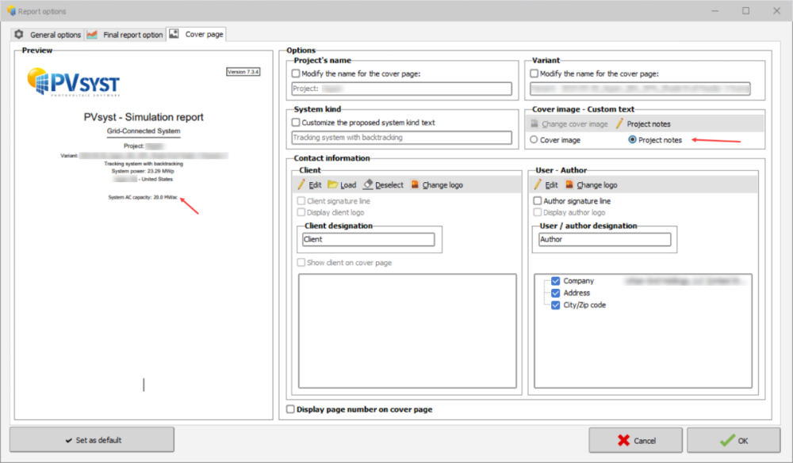Check Customize the proposed system kind text
The width and height of the screenshot is (793, 463).
pos(296,123)
